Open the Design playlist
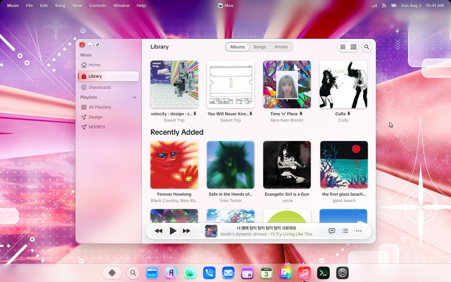This screenshot has height=282, width=451. click(108, 117)
